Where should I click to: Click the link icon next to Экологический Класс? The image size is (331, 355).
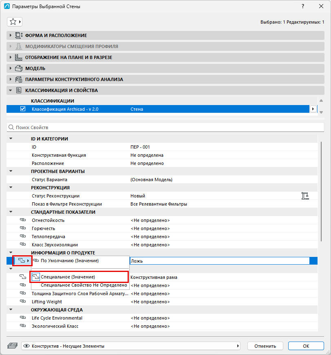point(23,326)
